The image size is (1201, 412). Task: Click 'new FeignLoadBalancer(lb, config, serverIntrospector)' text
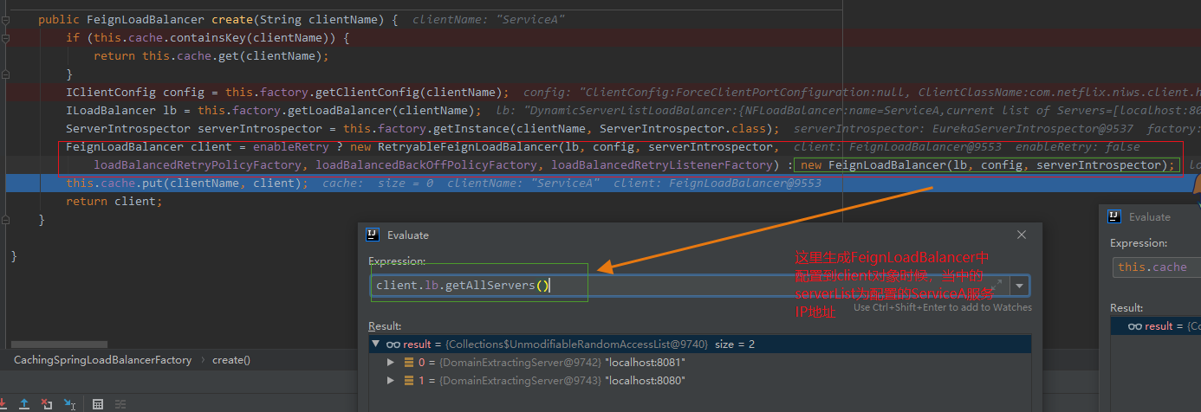tap(987, 164)
